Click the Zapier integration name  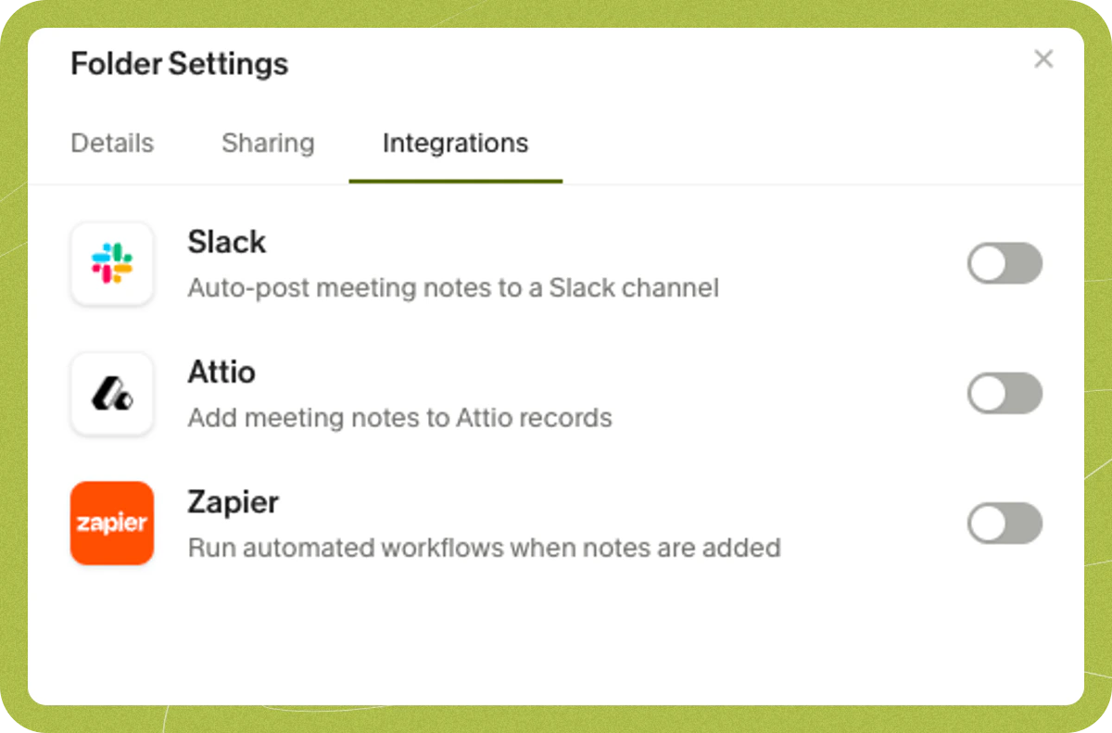coord(234,501)
